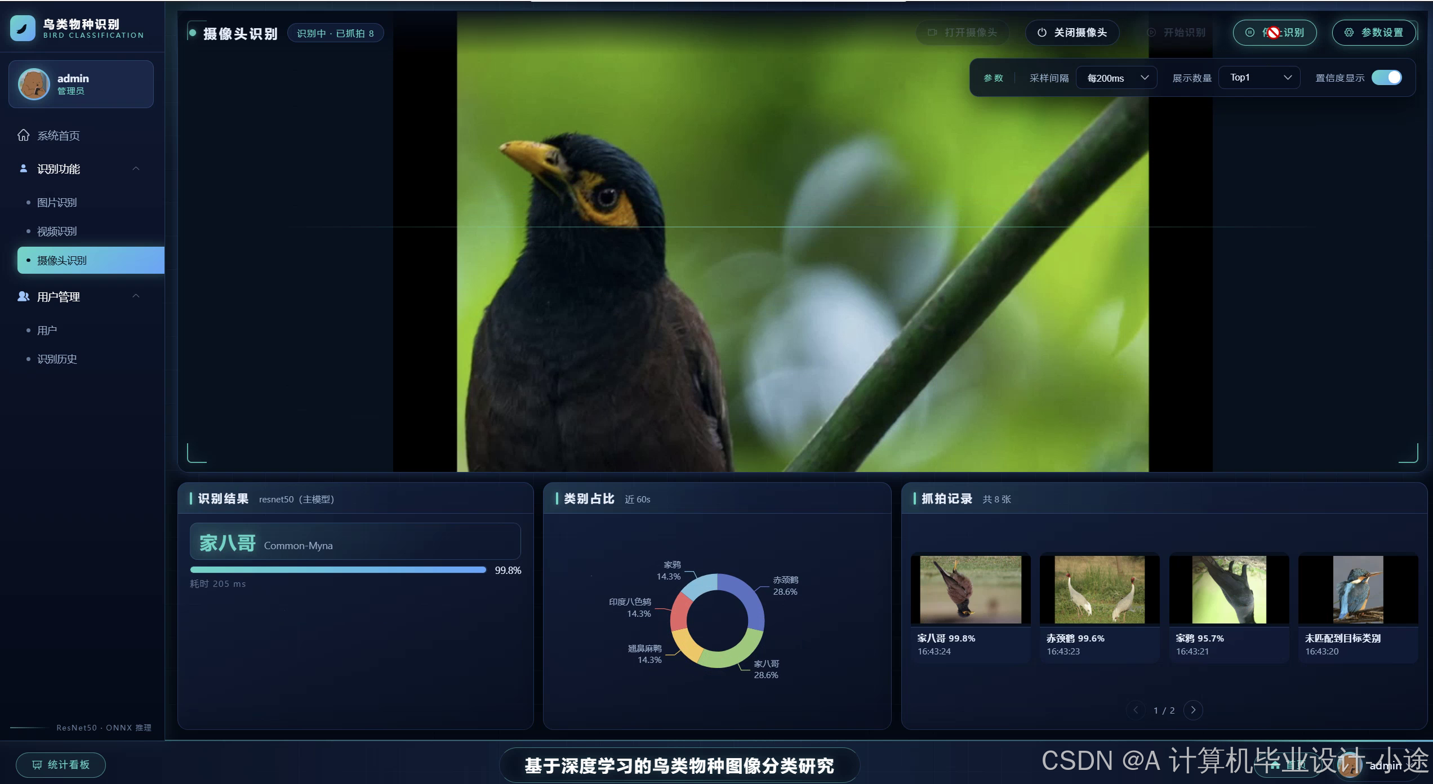Click the person icon beside 识别功能
This screenshot has height=784, width=1433.
pyautogui.click(x=23, y=168)
